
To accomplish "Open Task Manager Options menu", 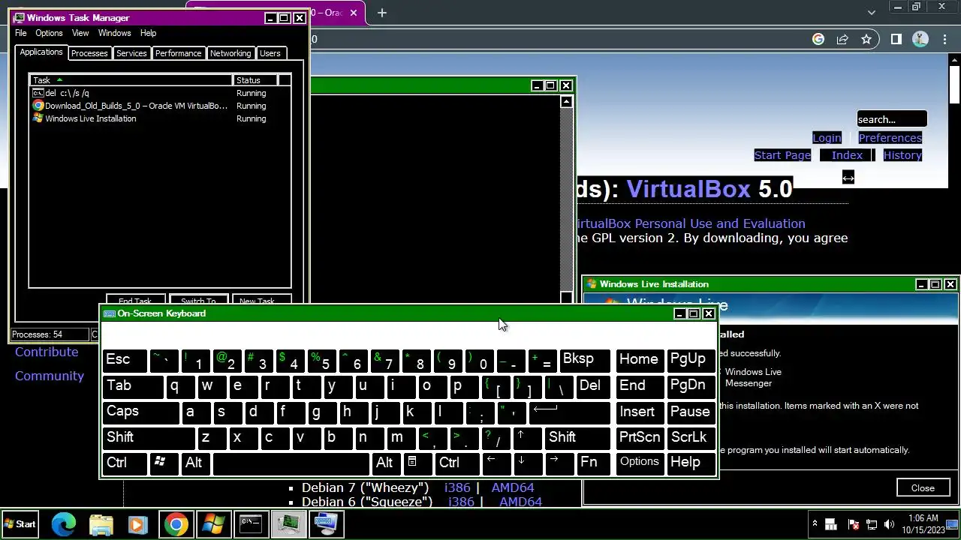I will (x=49, y=33).
